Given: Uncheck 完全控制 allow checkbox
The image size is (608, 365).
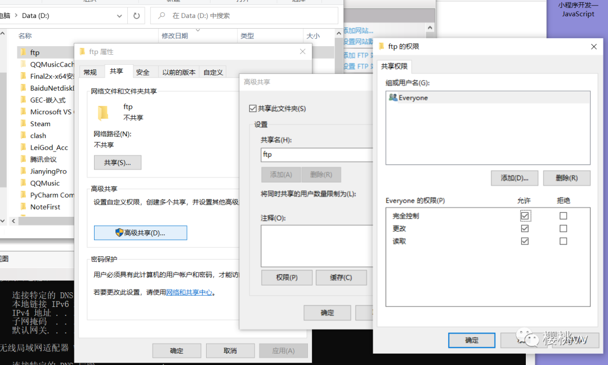Looking at the screenshot, I should (x=525, y=216).
